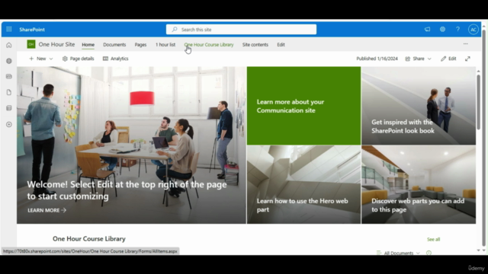Open the help question mark icon
Viewport: 488px width, 274px height.
coord(457,29)
